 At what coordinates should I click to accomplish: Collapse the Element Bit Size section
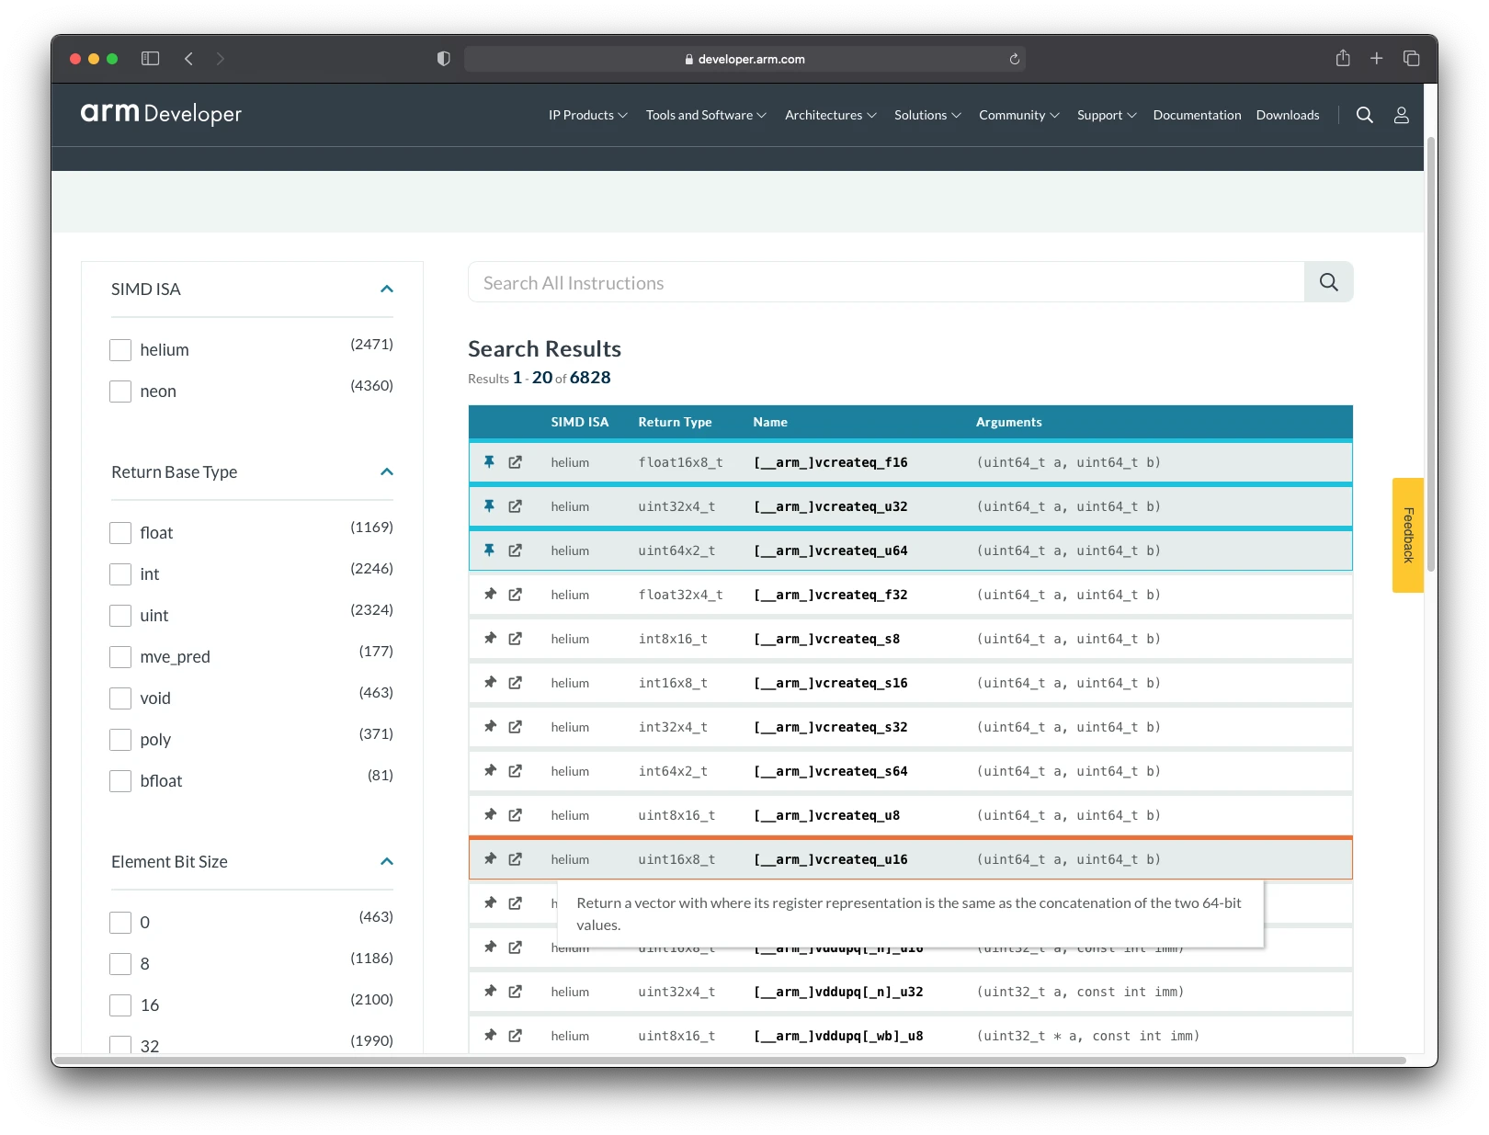pos(387,862)
